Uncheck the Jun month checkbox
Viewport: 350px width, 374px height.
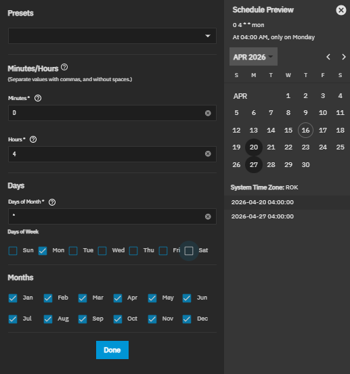pyautogui.click(x=187, y=298)
